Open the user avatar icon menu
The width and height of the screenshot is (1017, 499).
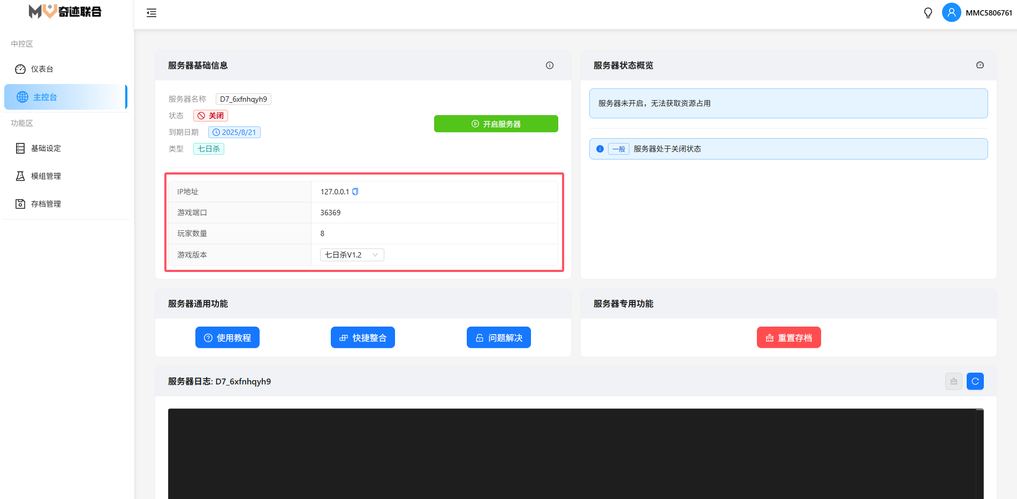pyautogui.click(x=951, y=13)
